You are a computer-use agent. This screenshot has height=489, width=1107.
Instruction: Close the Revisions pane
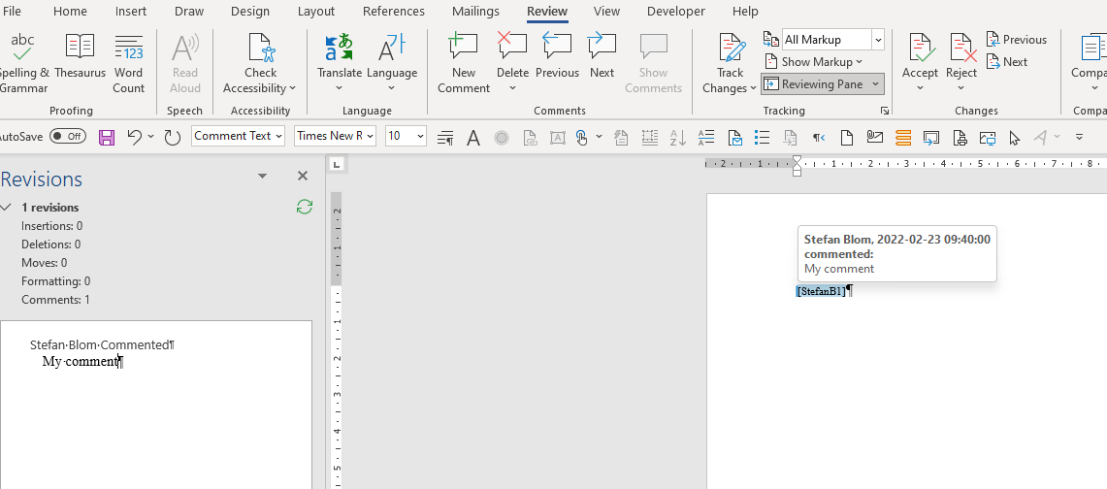click(303, 176)
